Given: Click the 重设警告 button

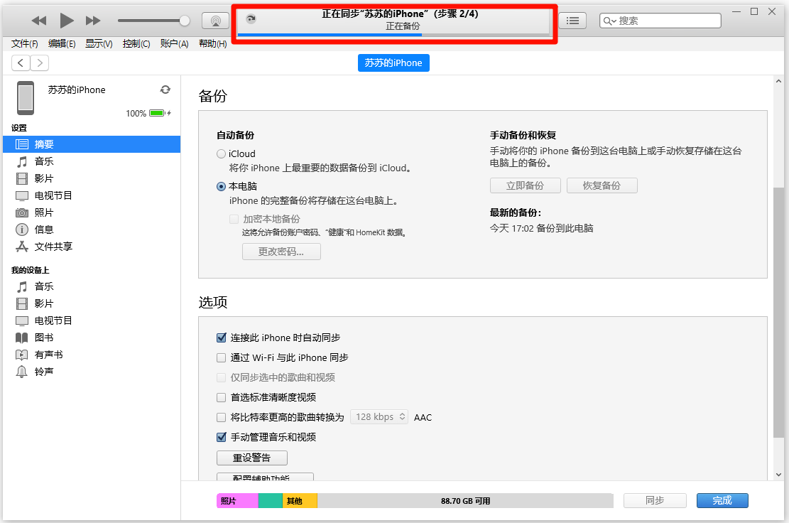Looking at the screenshot, I should 252,458.
